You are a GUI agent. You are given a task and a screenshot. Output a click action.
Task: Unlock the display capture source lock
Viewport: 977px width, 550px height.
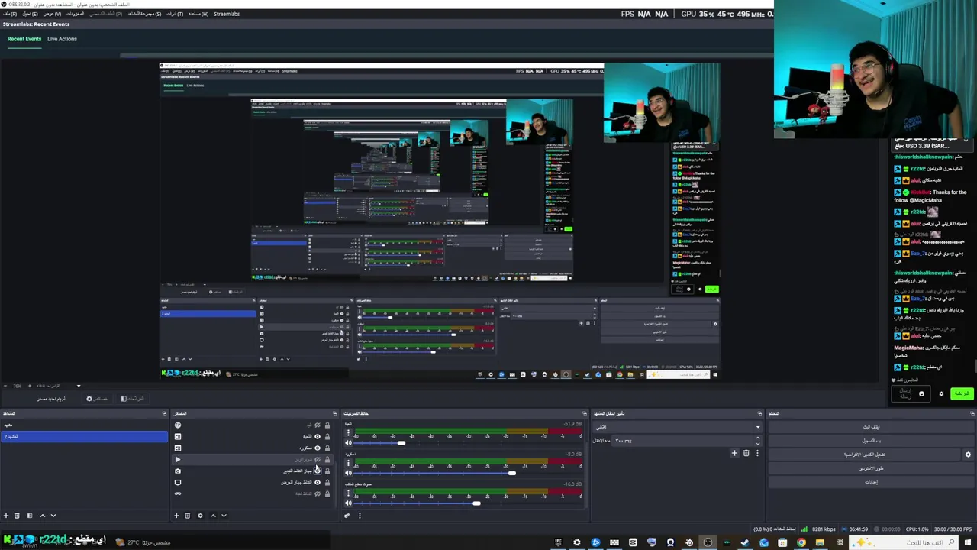[x=327, y=482]
